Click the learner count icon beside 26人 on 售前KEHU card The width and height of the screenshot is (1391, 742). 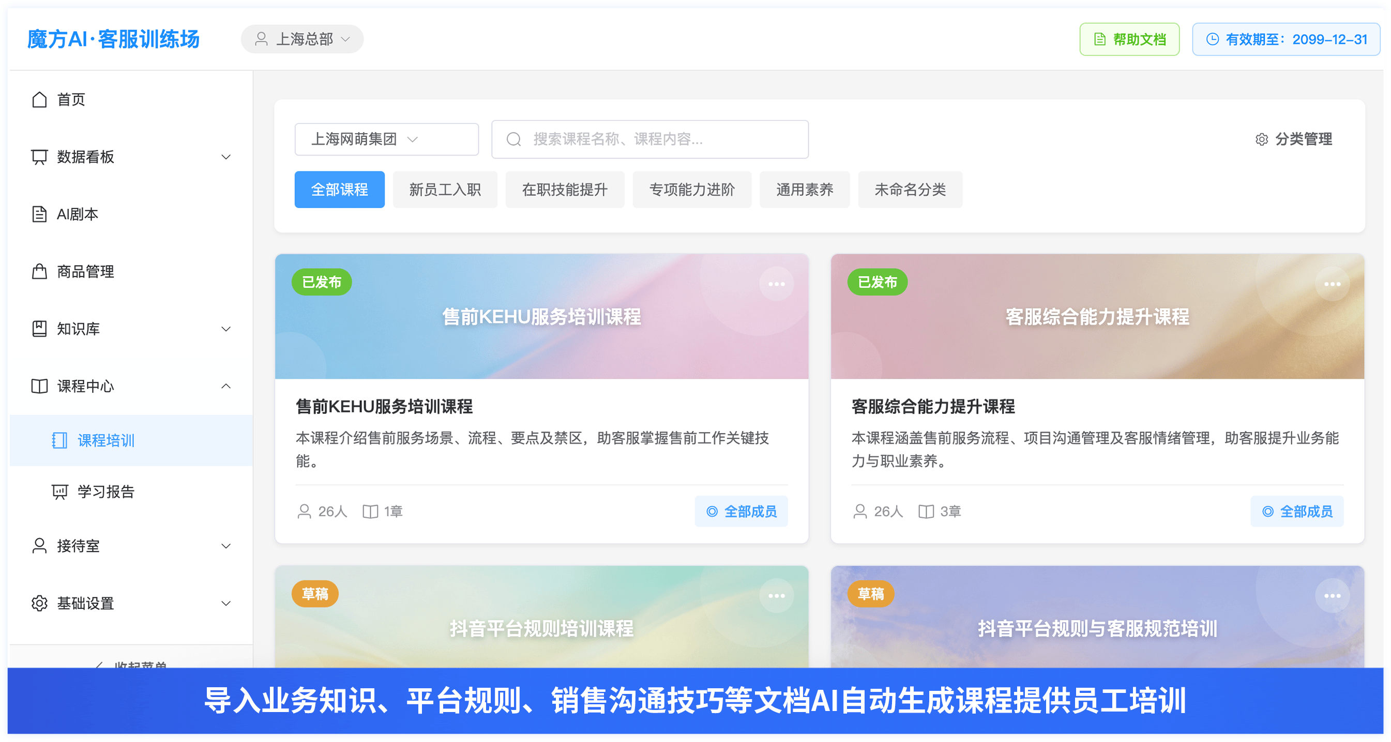[305, 511]
